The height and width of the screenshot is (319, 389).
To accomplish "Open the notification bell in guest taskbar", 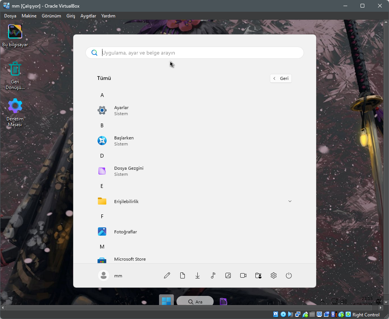I will point(379,302).
